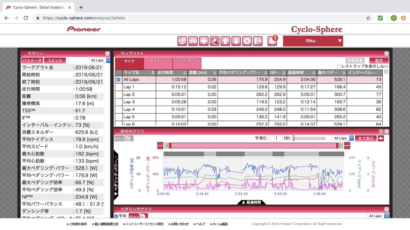Enable the レストラップを表示しない checkbox
The height and width of the screenshot is (230, 410).
point(339,66)
